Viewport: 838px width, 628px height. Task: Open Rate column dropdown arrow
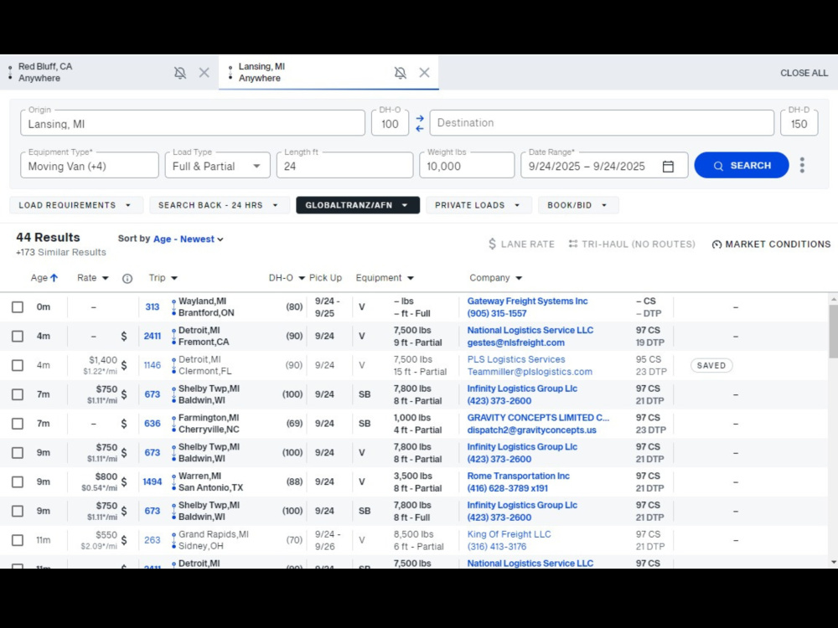(x=106, y=278)
